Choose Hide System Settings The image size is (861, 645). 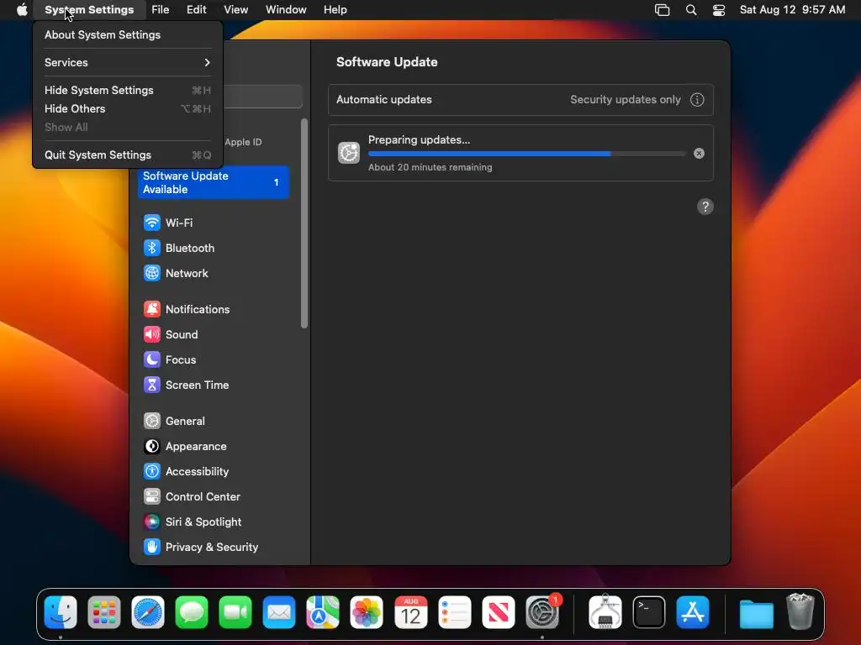click(x=128, y=90)
